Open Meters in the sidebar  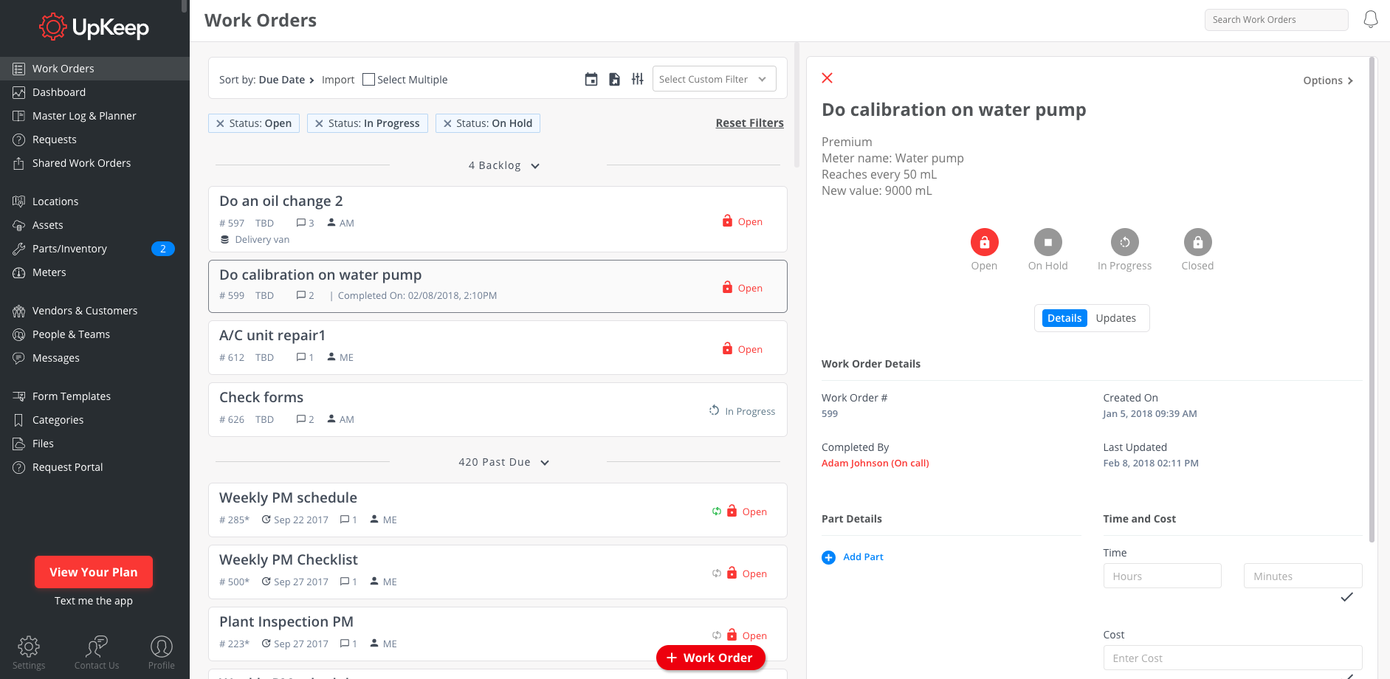point(49,272)
